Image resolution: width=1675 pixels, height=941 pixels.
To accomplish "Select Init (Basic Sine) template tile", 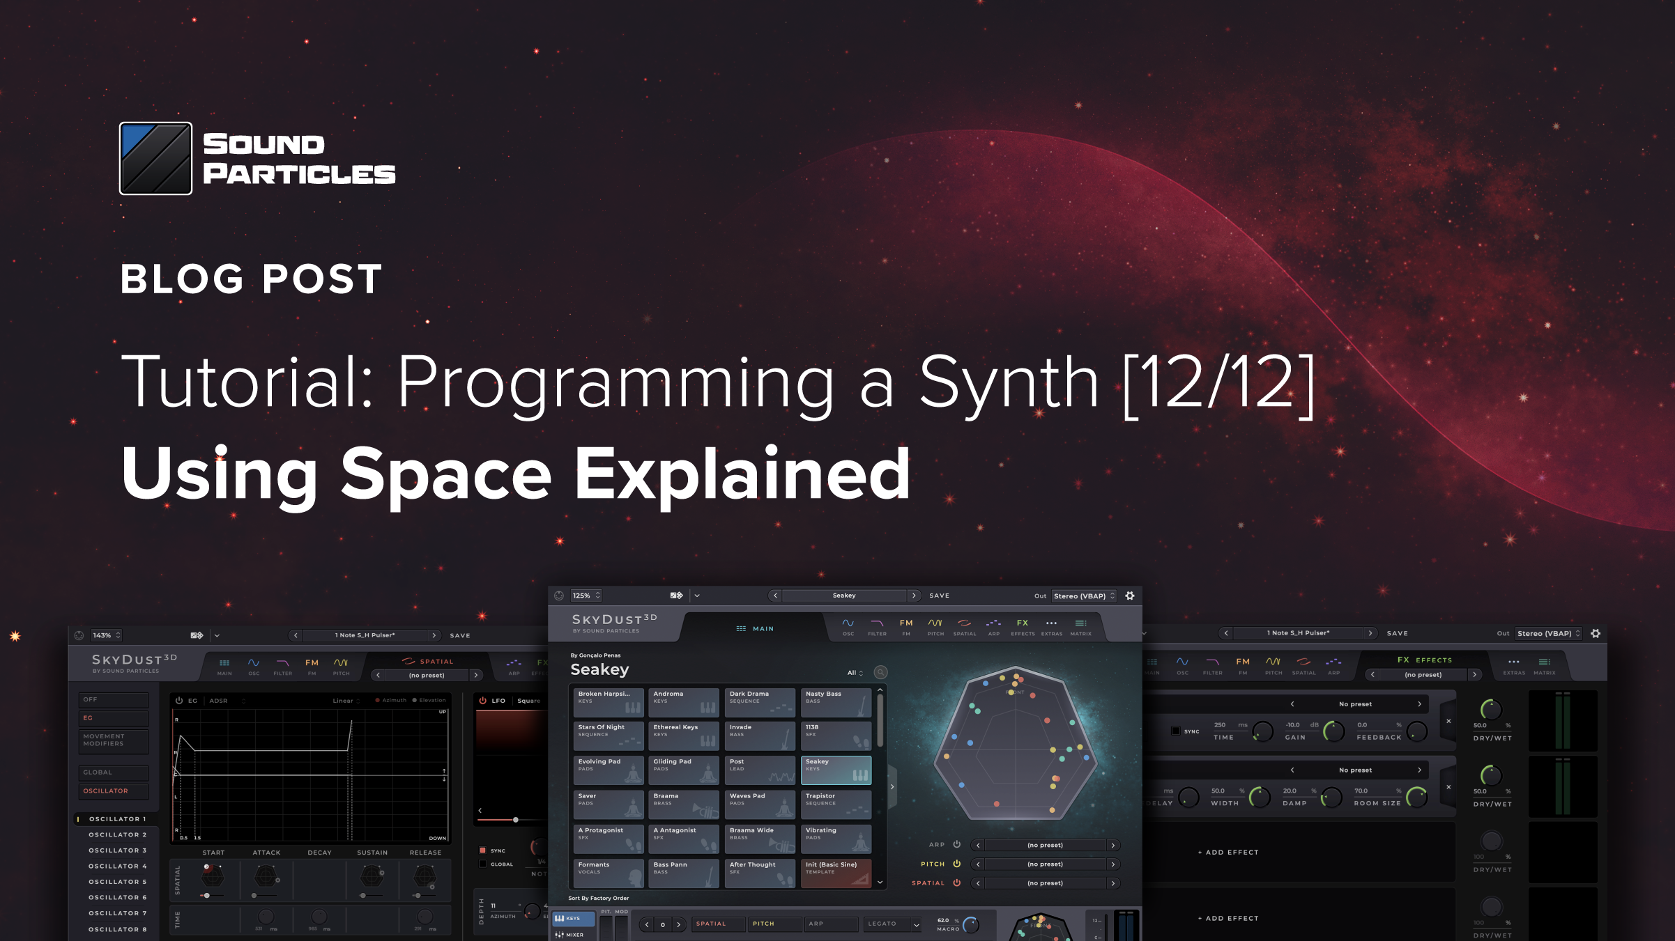I will (x=836, y=873).
